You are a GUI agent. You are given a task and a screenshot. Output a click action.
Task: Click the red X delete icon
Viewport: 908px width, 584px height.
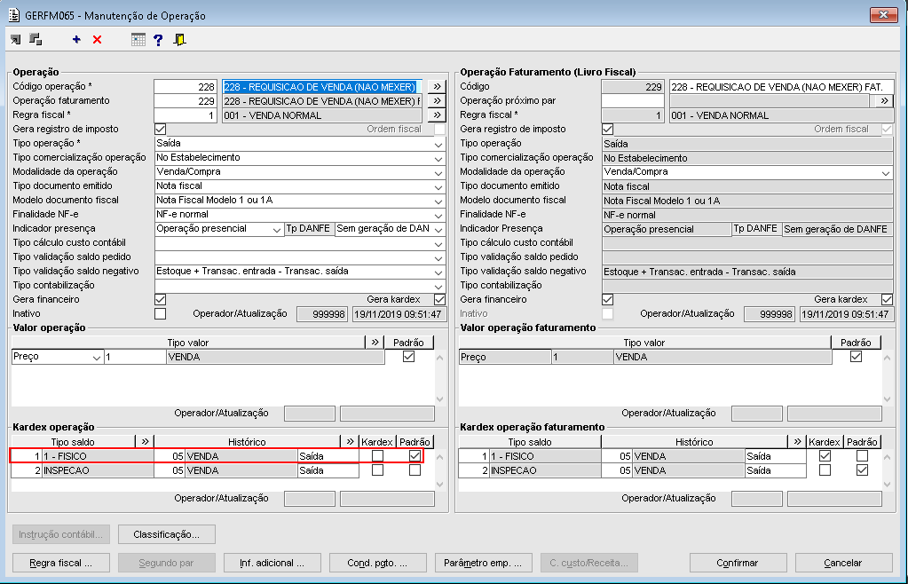[x=98, y=39]
